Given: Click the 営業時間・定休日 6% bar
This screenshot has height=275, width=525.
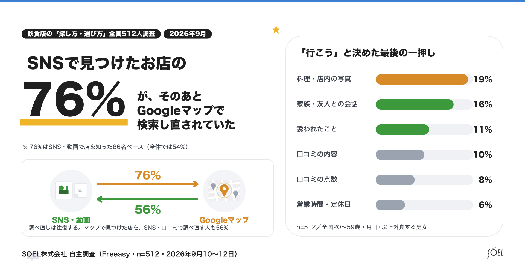Looking at the screenshot, I should [390, 205].
